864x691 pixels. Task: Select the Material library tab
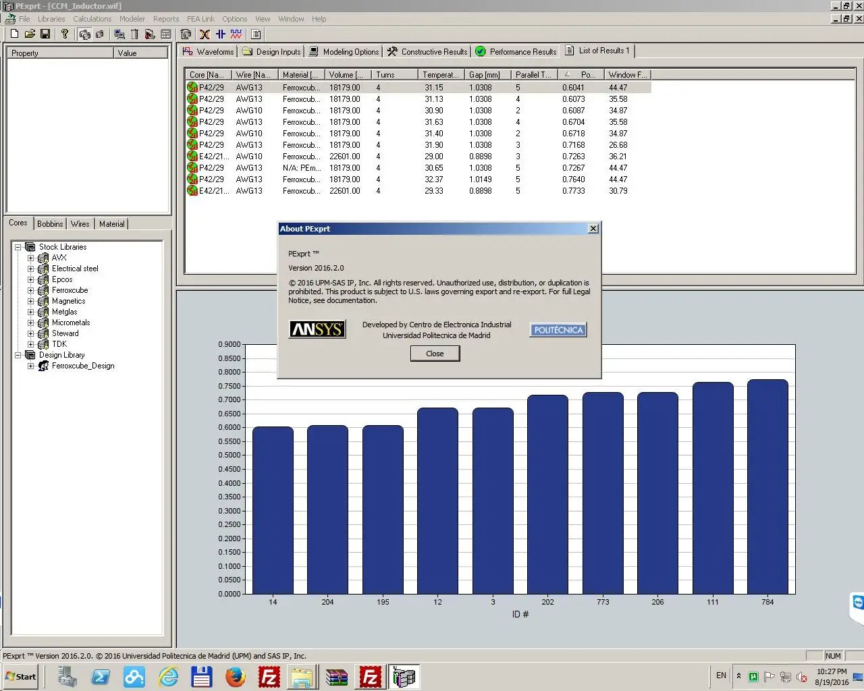pos(111,224)
